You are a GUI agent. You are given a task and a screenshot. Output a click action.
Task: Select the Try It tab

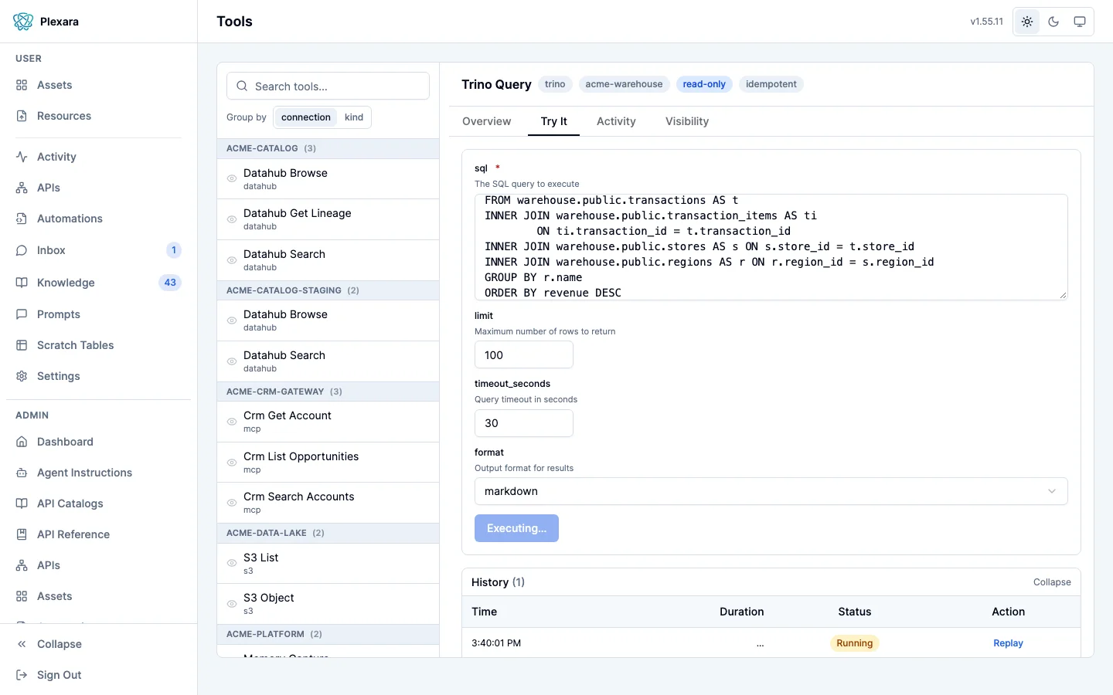553,121
